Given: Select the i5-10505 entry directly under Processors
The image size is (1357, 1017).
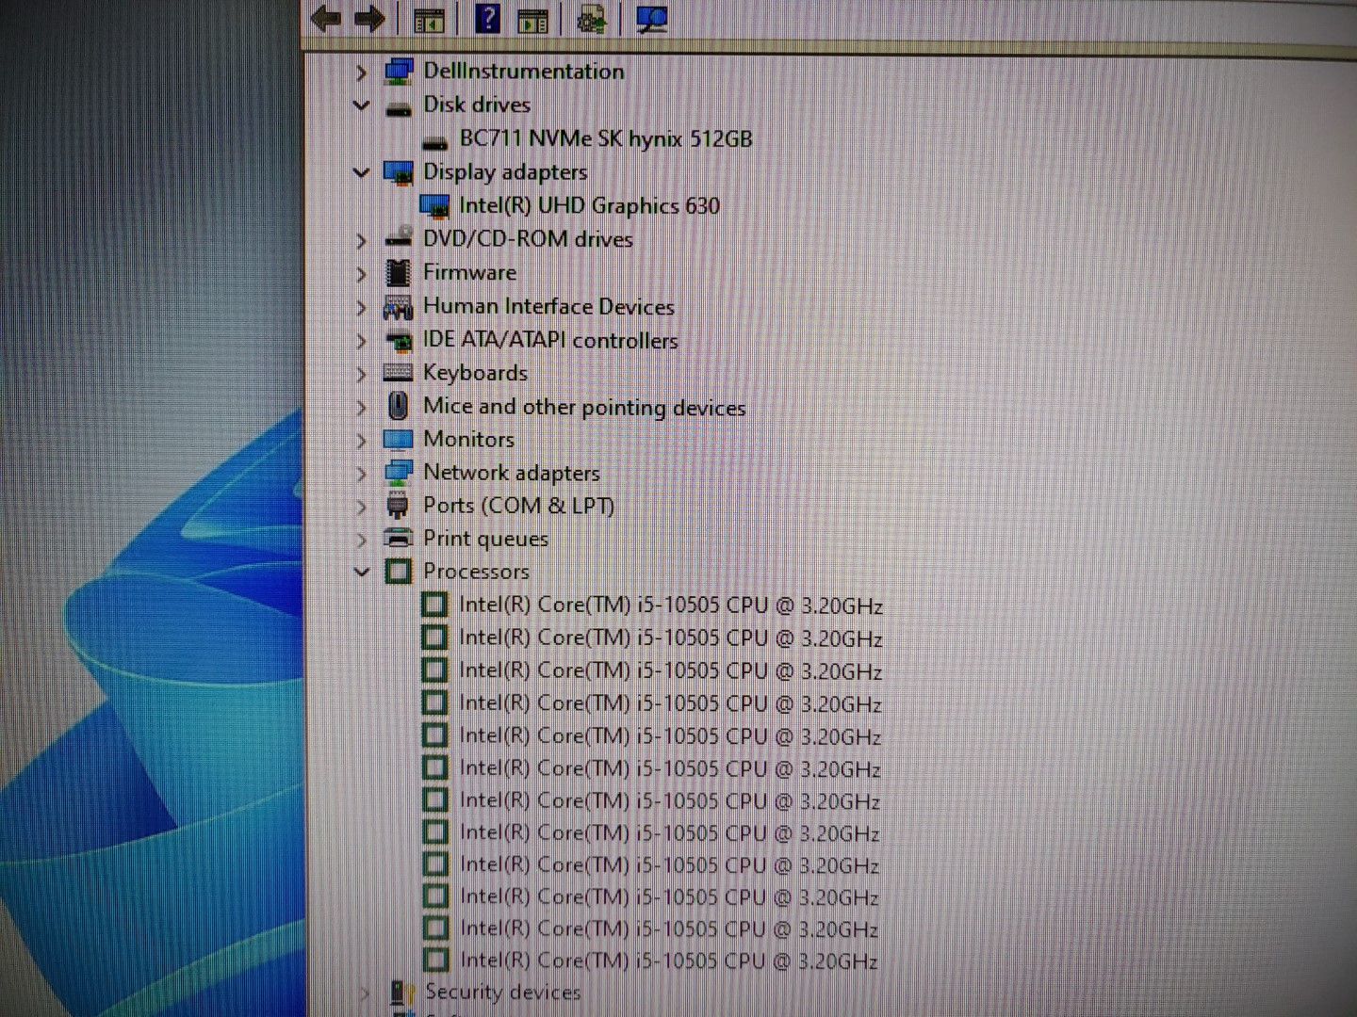Looking at the screenshot, I should [670, 605].
